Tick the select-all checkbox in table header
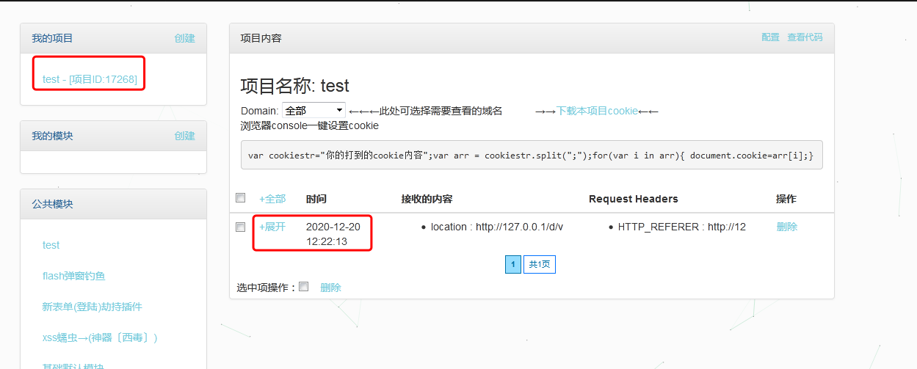Viewport: 917px width, 369px height. click(x=240, y=198)
